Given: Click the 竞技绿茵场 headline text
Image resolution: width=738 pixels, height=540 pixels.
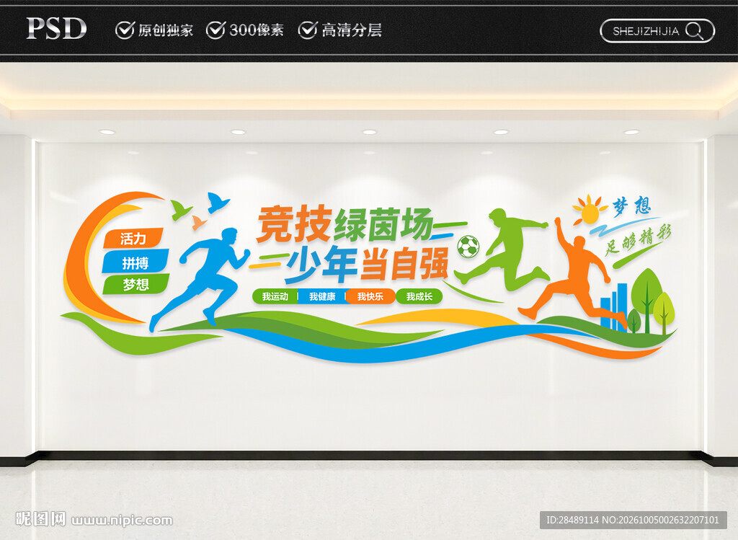Looking at the screenshot, I should point(345,224).
